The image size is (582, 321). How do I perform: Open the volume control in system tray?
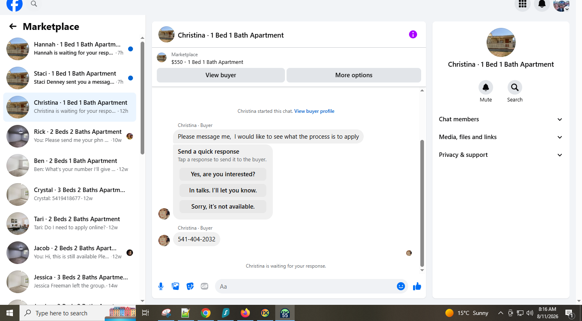coord(530,313)
